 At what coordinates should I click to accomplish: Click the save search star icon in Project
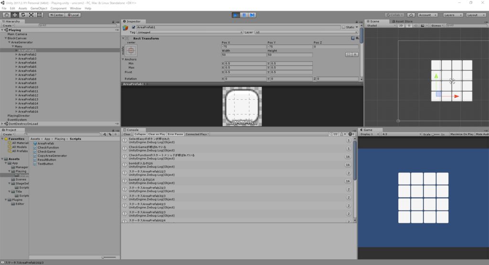pos(116,134)
